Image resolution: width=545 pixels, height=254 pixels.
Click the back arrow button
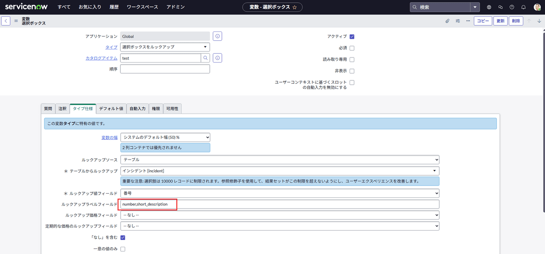coord(6,21)
